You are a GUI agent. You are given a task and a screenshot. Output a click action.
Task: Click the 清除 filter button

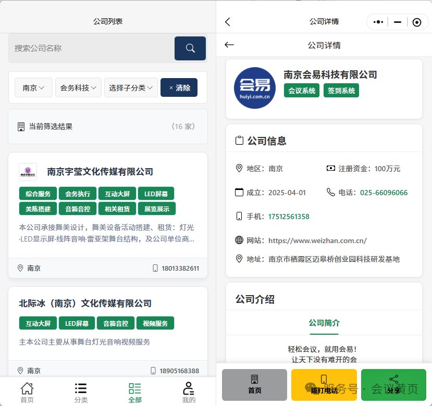(179, 88)
